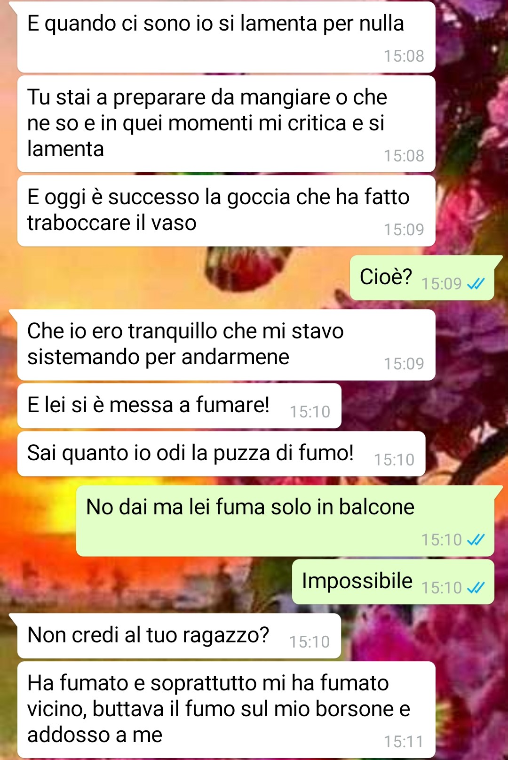
Task: Tap the message about 'la goccia che ha fatto traboccare il vaso'
Action: pos(226,211)
